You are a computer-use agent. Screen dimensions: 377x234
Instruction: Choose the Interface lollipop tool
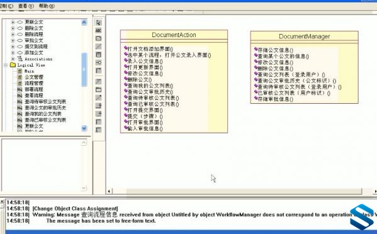(98, 62)
